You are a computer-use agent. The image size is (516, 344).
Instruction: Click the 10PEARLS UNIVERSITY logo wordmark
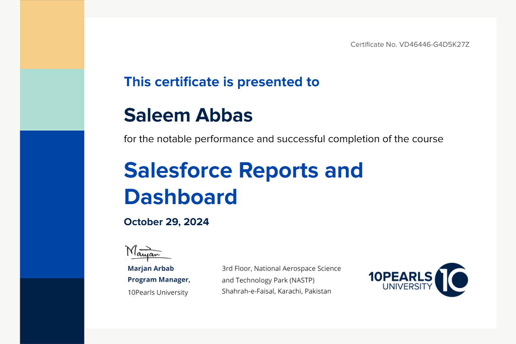(400, 280)
